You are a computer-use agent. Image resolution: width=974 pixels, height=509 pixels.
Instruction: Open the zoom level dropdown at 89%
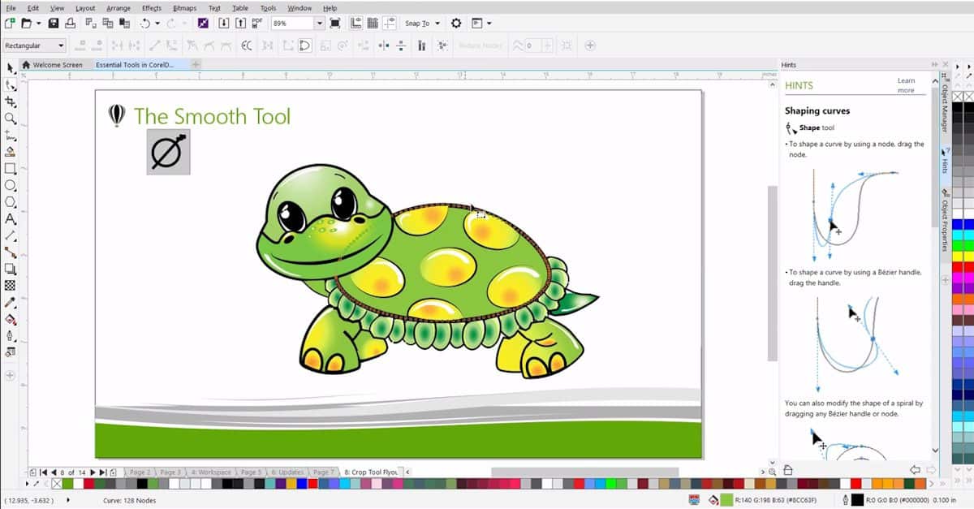point(318,24)
